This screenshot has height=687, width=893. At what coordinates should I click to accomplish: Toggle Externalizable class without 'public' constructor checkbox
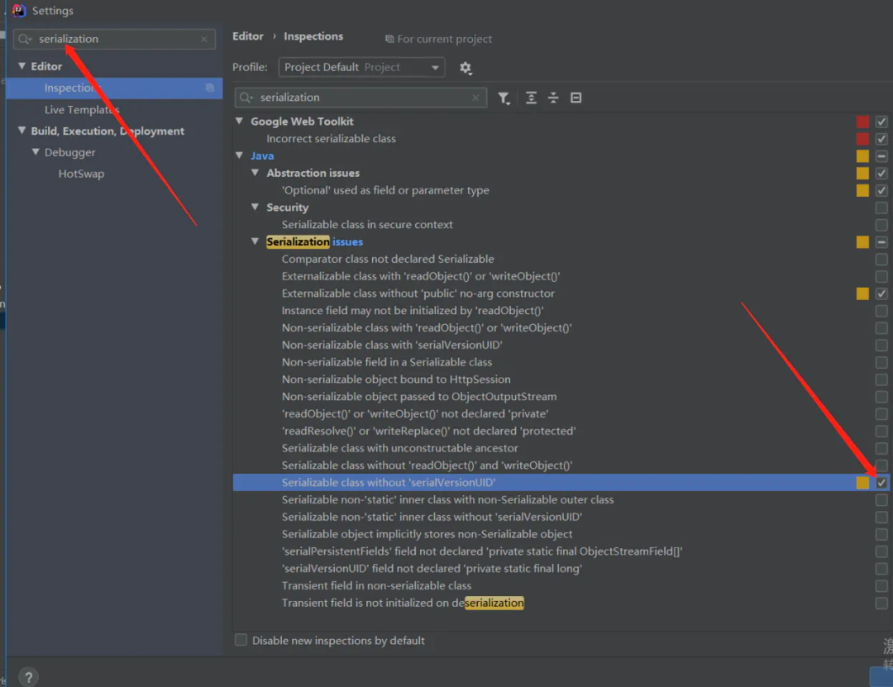(x=881, y=293)
